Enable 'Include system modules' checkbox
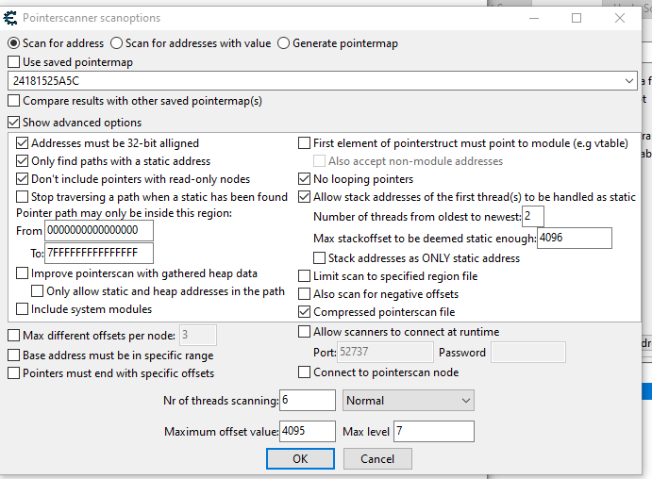 pyautogui.click(x=24, y=309)
